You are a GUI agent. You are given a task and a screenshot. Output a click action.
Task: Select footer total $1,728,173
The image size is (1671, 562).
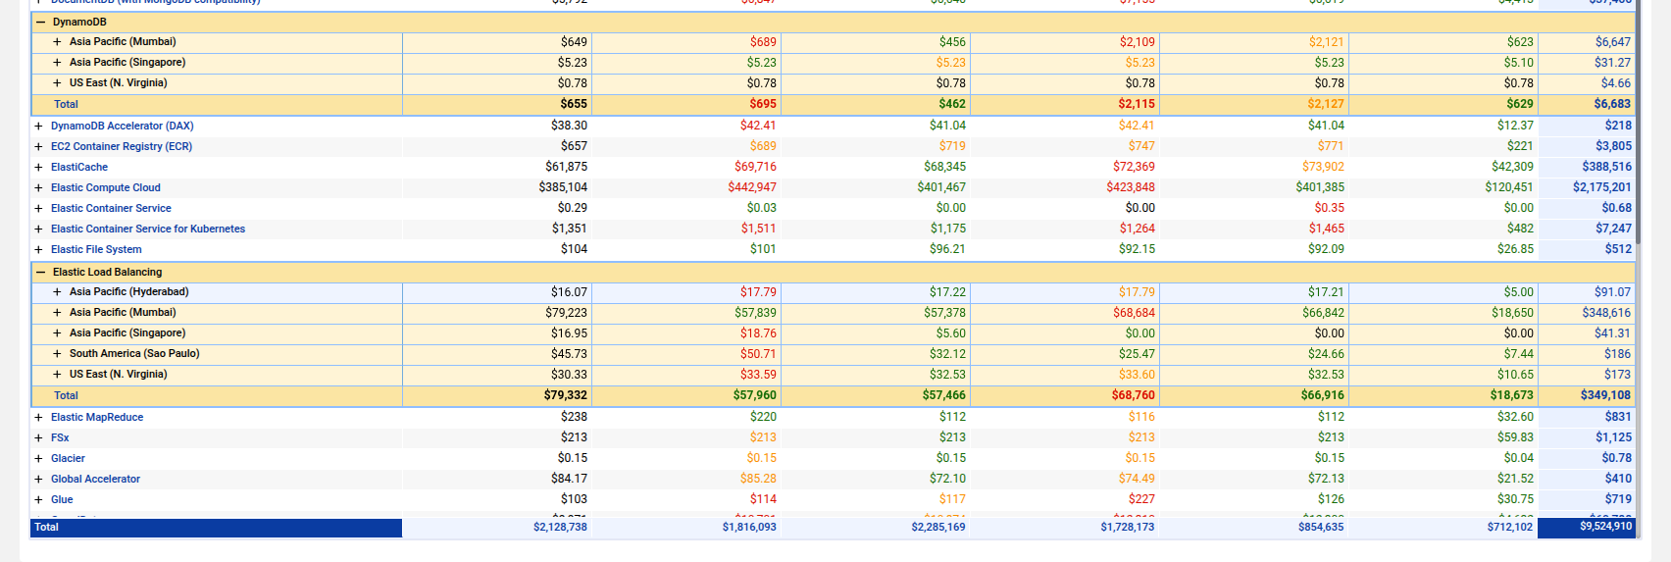1128,527
